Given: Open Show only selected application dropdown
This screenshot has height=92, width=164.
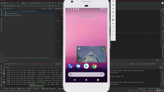Looking at the screenshot, I should point(149,64).
